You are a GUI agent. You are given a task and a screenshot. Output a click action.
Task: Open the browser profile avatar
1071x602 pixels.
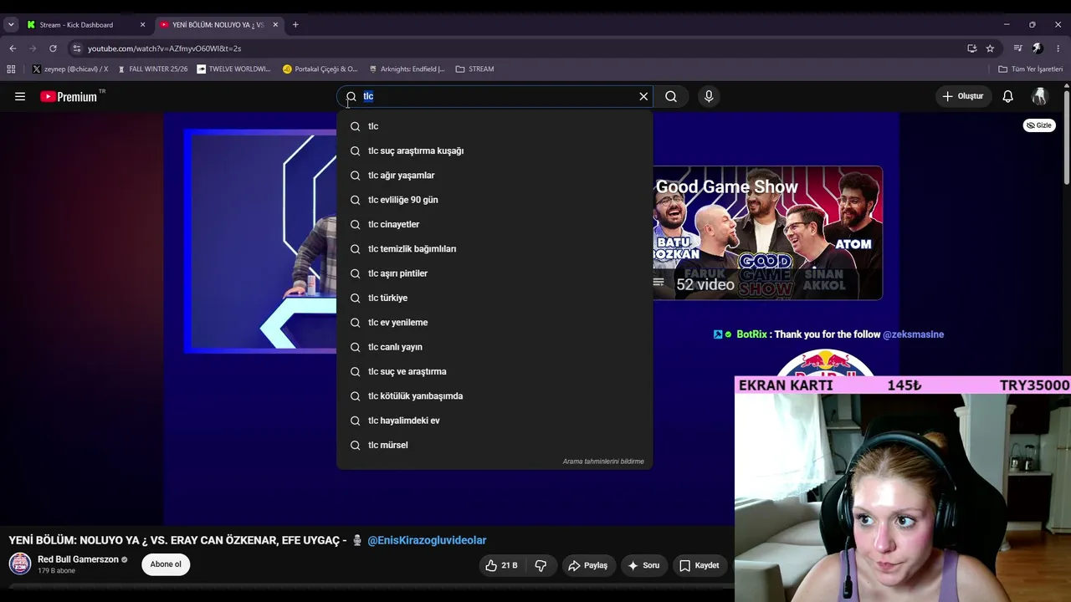(1038, 48)
